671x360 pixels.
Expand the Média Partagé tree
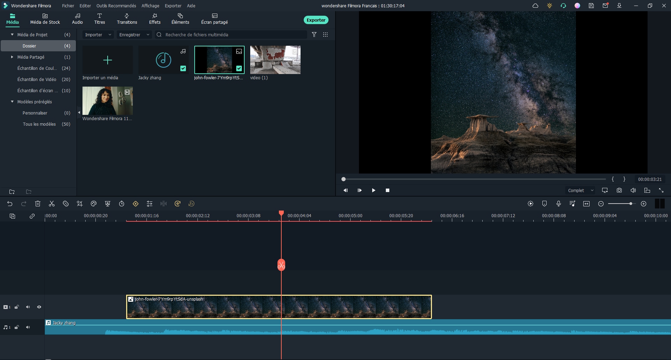pos(12,57)
